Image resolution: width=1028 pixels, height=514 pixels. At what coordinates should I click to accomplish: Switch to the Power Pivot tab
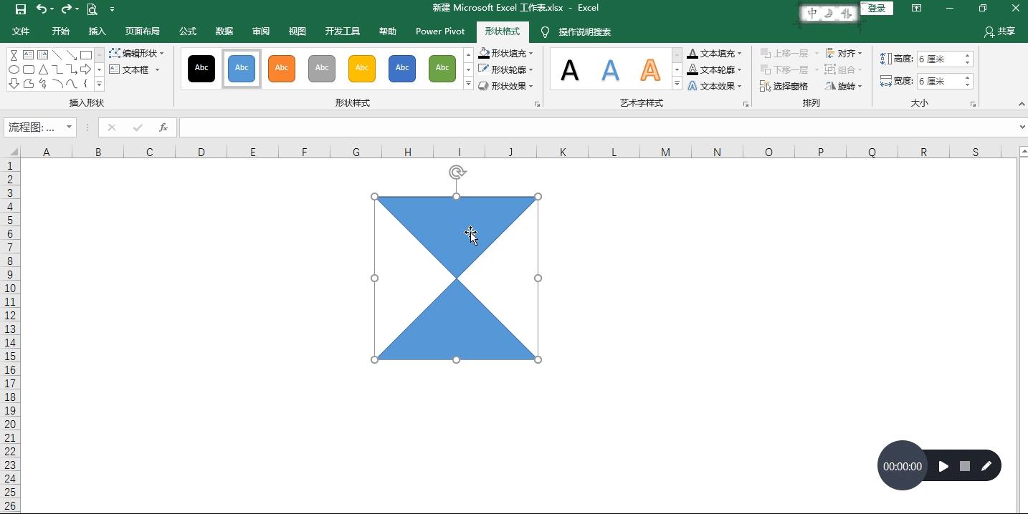pyautogui.click(x=440, y=31)
